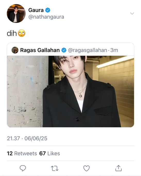Open Gaura's profile picture
The image size is (141, 176).
pos(16,13)
